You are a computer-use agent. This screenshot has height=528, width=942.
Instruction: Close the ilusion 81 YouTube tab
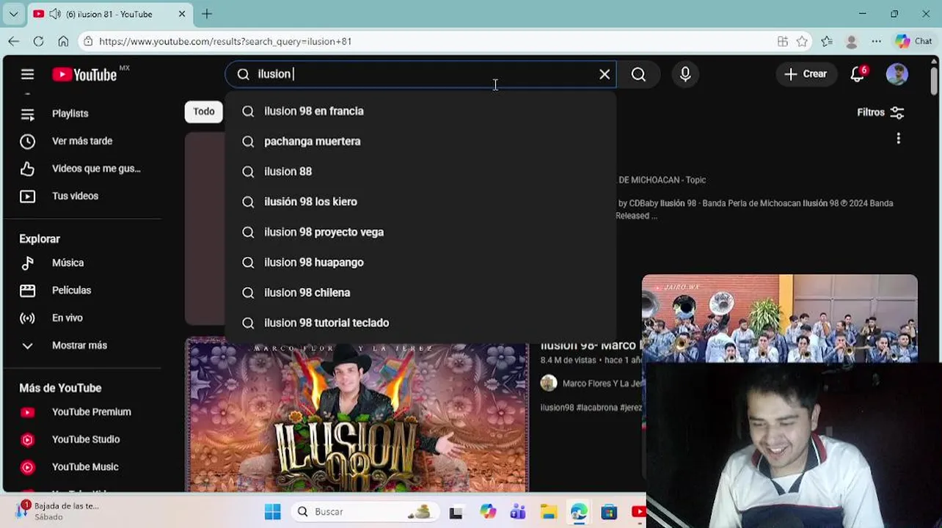(182, 14)
